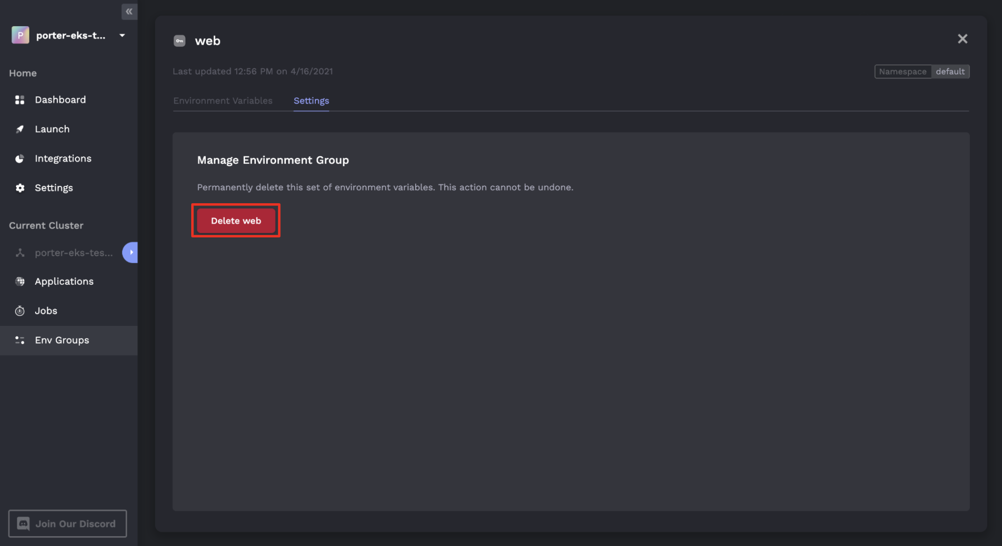The height and width of the screenshot is (546, 1002).
Task: Click the Dashboard grid icon
Action: 20,100
